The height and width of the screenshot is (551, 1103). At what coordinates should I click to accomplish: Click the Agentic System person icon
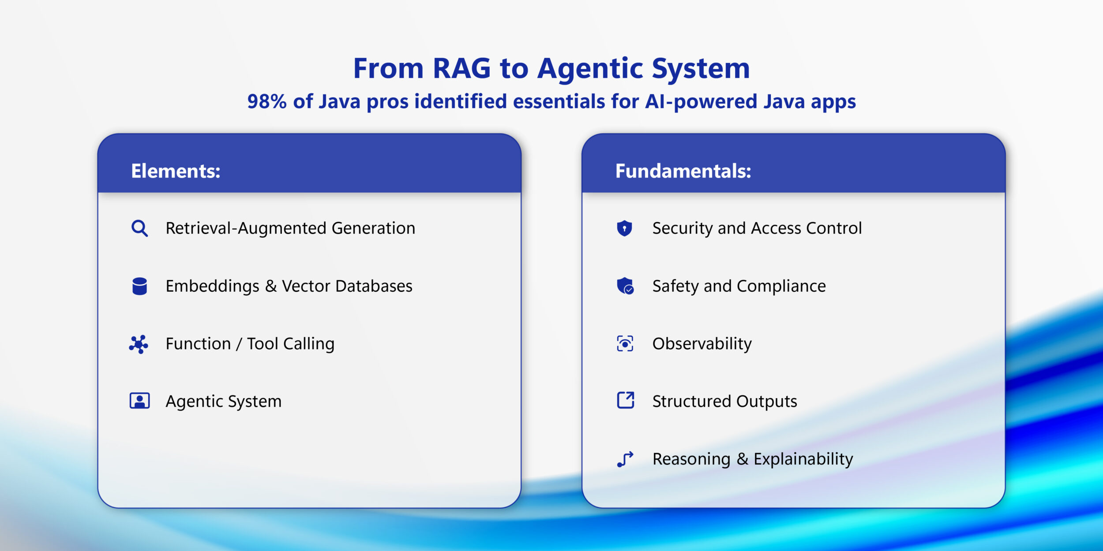(139, 401)
